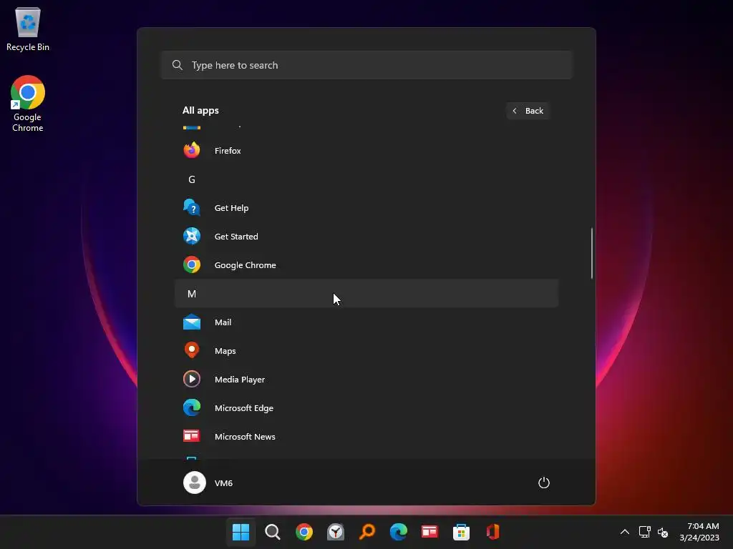Click the M letter section header
733x549 pixels.
click(366, 294)
